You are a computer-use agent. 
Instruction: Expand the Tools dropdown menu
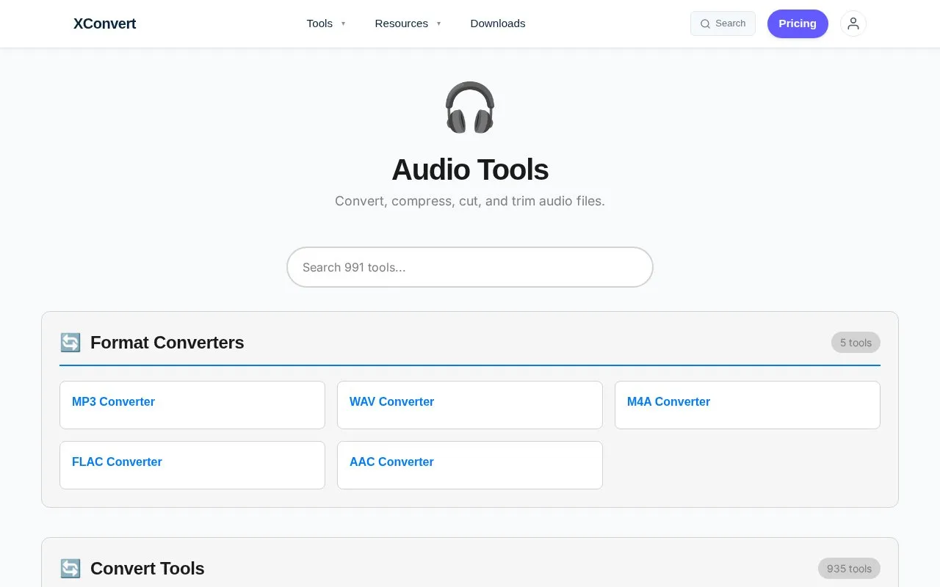[326, 23]
